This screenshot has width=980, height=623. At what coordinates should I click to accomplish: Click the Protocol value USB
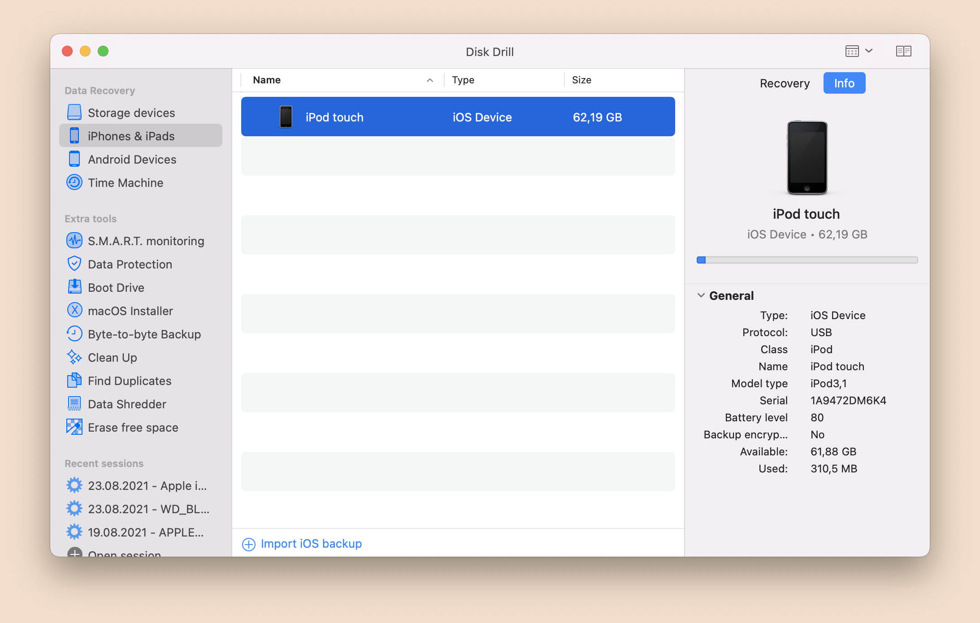821,332
